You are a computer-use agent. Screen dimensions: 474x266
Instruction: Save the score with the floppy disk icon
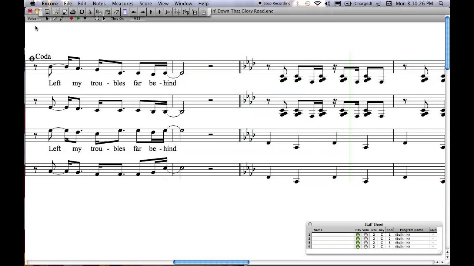pyautogui.click(x=64, y=12)
